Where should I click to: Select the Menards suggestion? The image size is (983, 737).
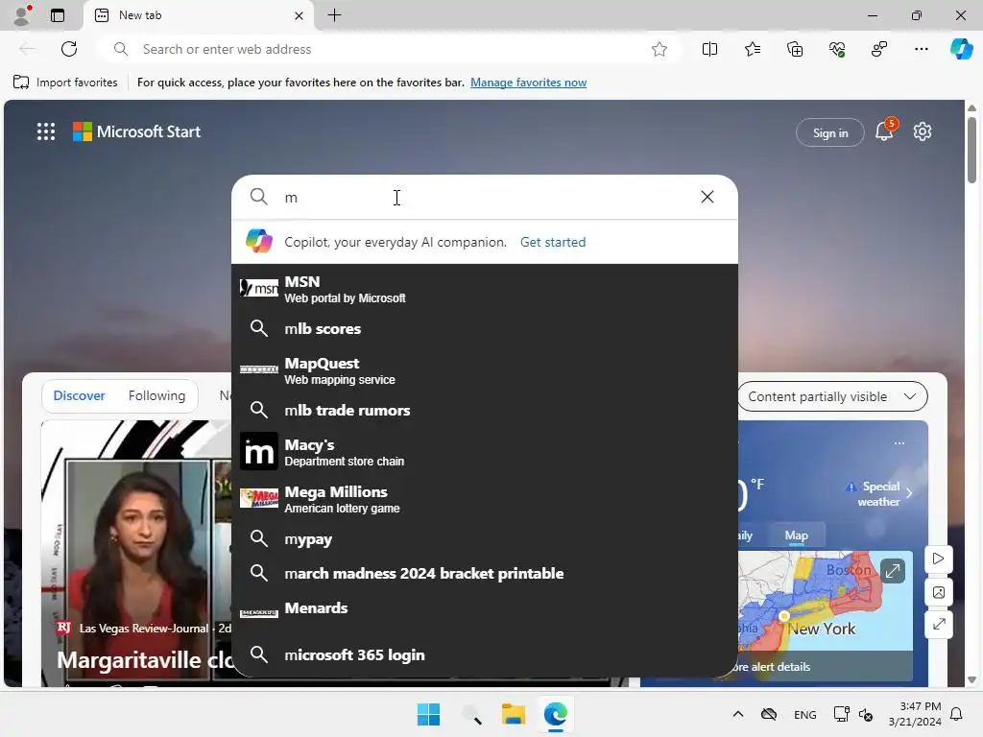pyautogui.click(x=485, y=611)
